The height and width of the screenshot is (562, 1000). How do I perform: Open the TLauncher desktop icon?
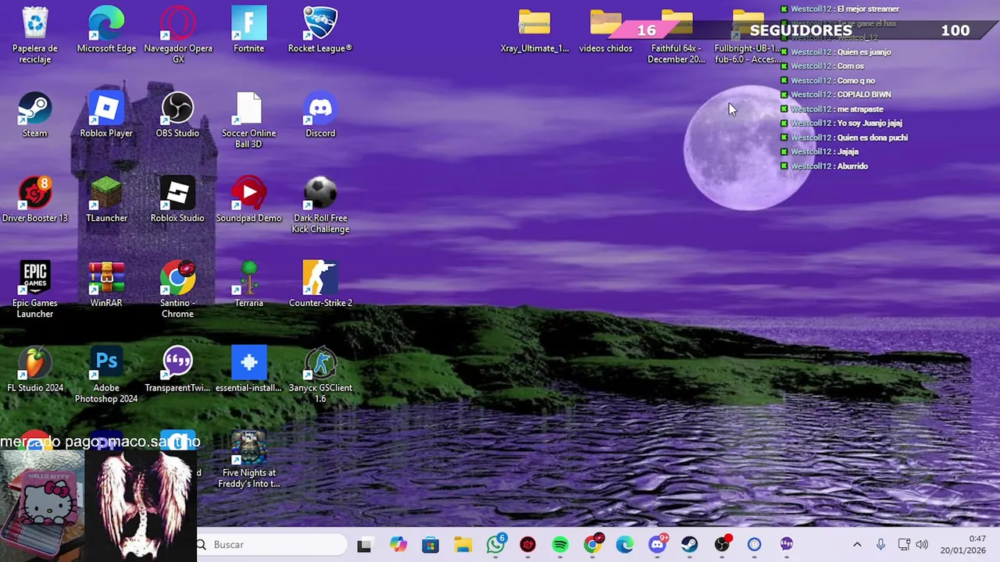[106, 200]
